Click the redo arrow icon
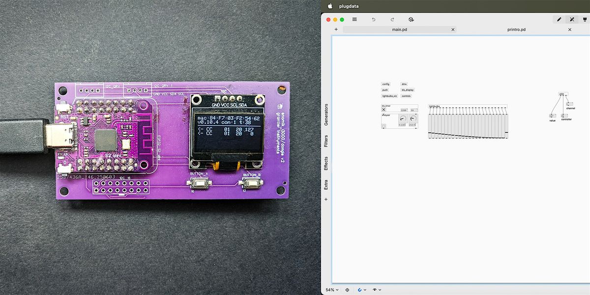 tap(392, 20)
